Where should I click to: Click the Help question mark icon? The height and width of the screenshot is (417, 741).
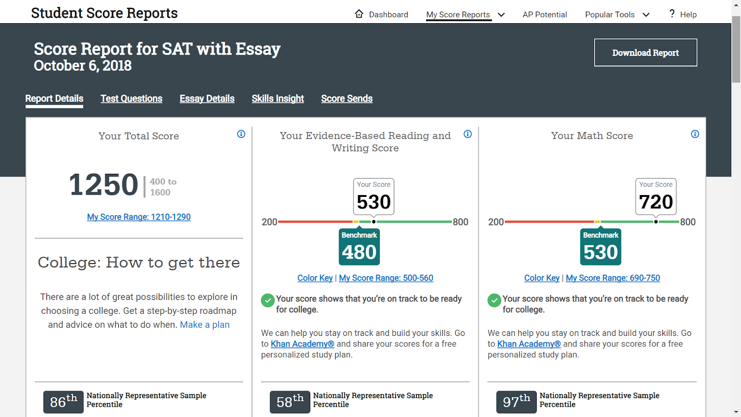tap(672, 14)
